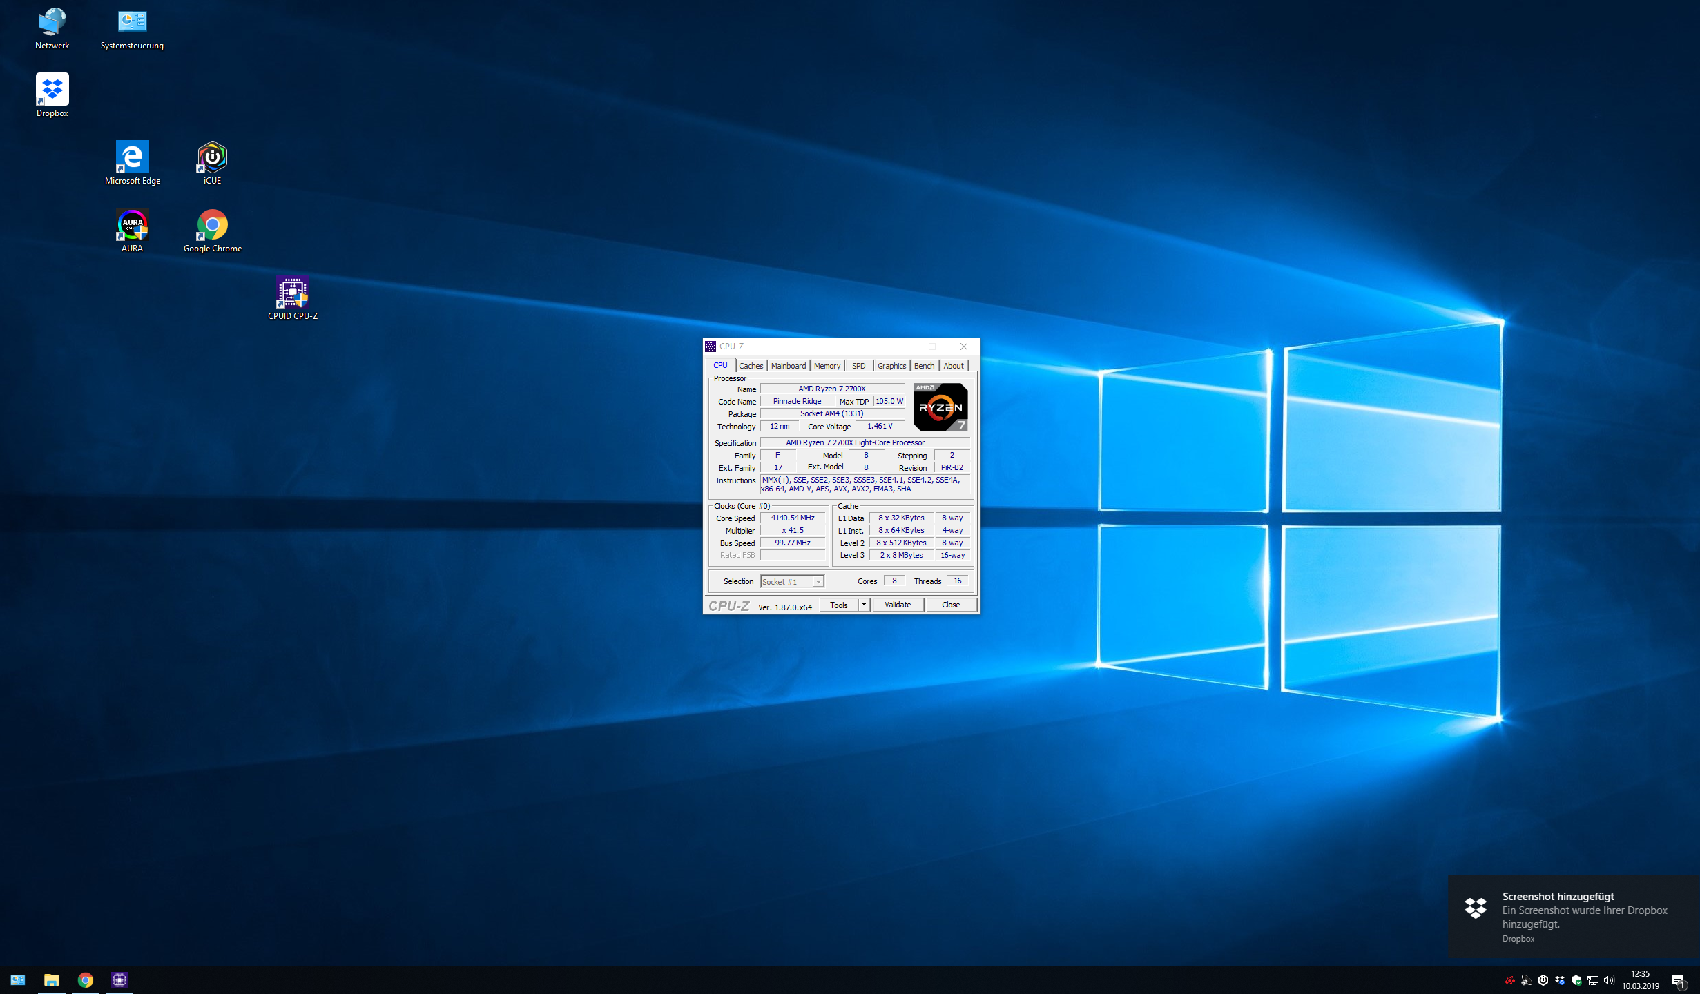Launch the iCUE desktop icon
The image size is (1700, 994).
(212, 158)
